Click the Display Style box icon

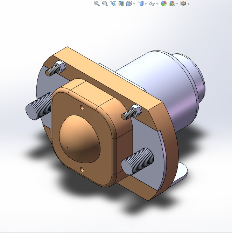[x=140, y=4]
